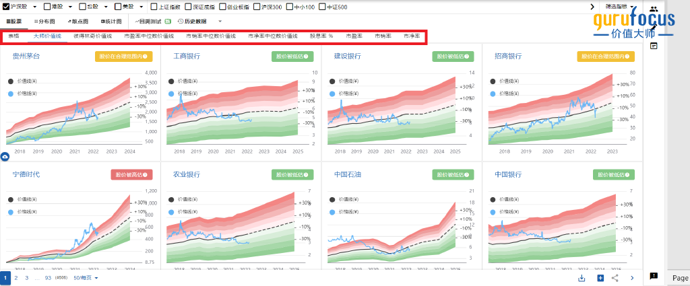
Task: Click the share icon in bottom bar
Action: tap(615, 278)
